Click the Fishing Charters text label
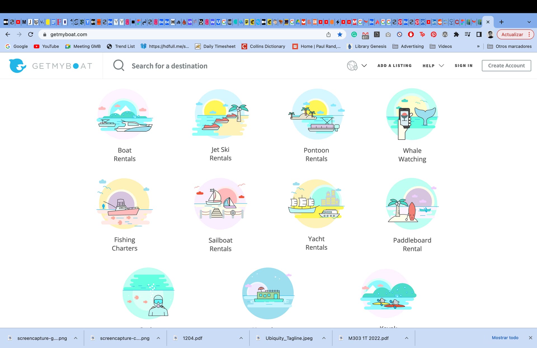Viewport: 537px width, 348px height. pos(124,244)
